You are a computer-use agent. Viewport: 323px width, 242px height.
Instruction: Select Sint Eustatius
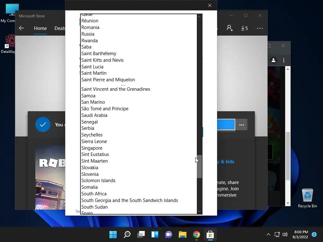(x=138, y=154)
